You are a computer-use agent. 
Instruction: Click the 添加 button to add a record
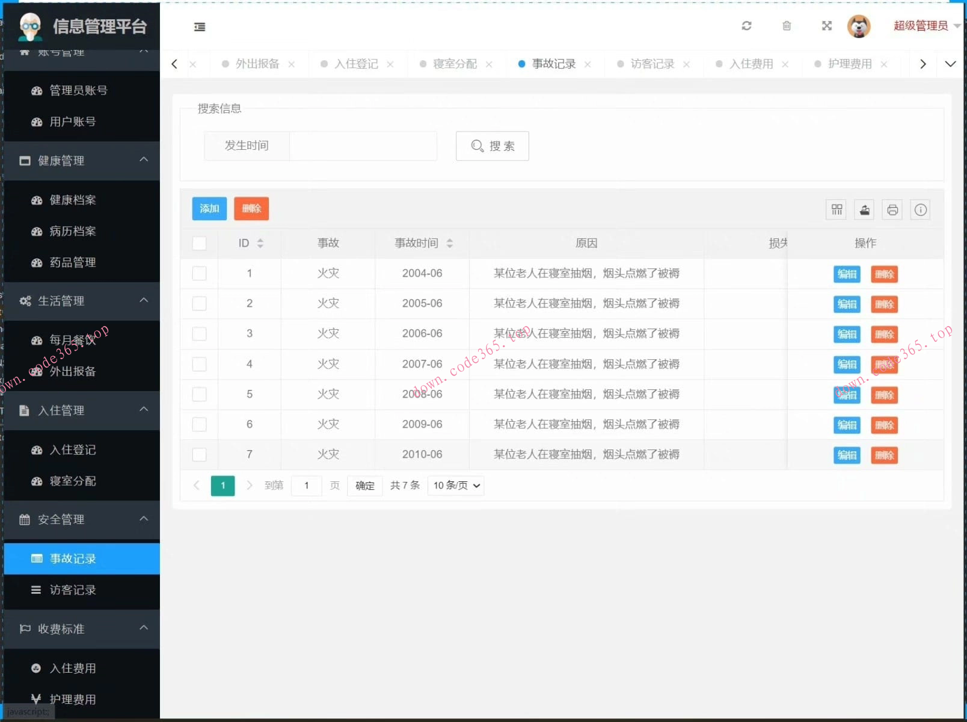pos(209,209)
